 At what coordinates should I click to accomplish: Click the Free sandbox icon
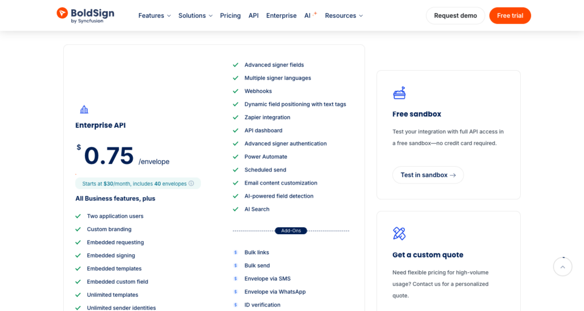pos(399,93)
